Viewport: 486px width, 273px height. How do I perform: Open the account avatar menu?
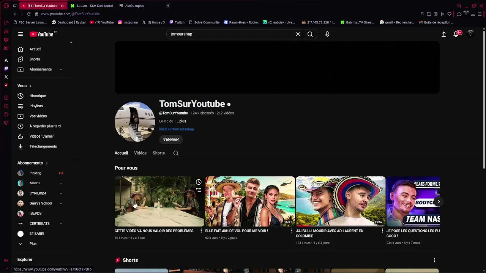(x=470, y=34)
